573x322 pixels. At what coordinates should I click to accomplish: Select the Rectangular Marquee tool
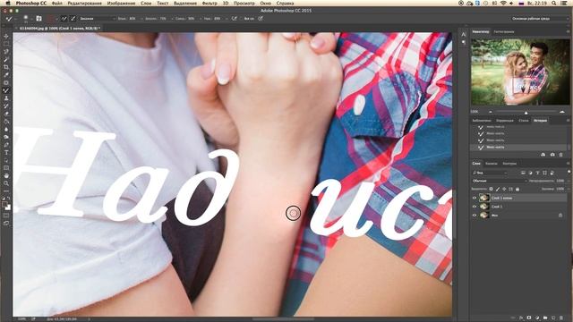point(6,44)
